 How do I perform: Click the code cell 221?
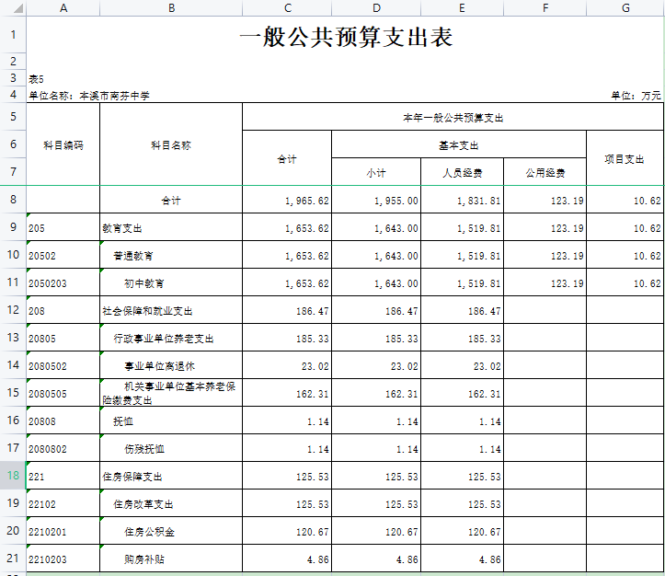pyautogui.click(x=63, y=476)
